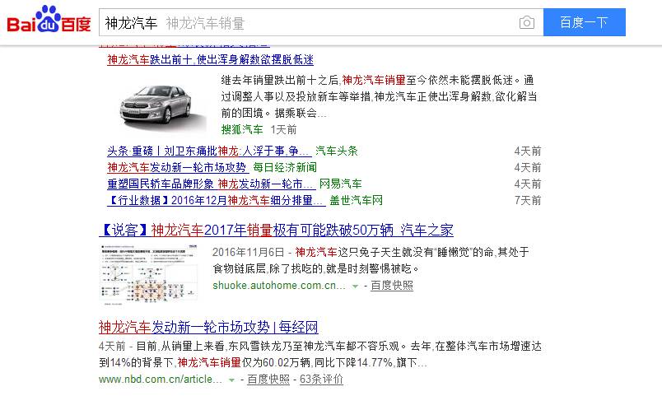The image size is (662, 396).
Task: Open 重塑国民轿车品牌形象 link
Action: coord(211,184)
